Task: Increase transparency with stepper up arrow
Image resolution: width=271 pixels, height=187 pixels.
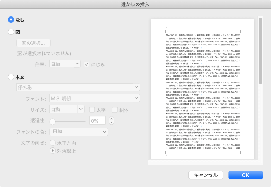Action: coord(111,119)
